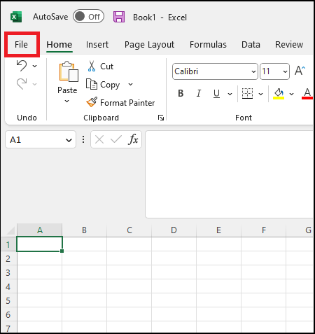Expand the Name Box A1 dropdown arrow
The image size is (315, 334).
coord(69,140)
